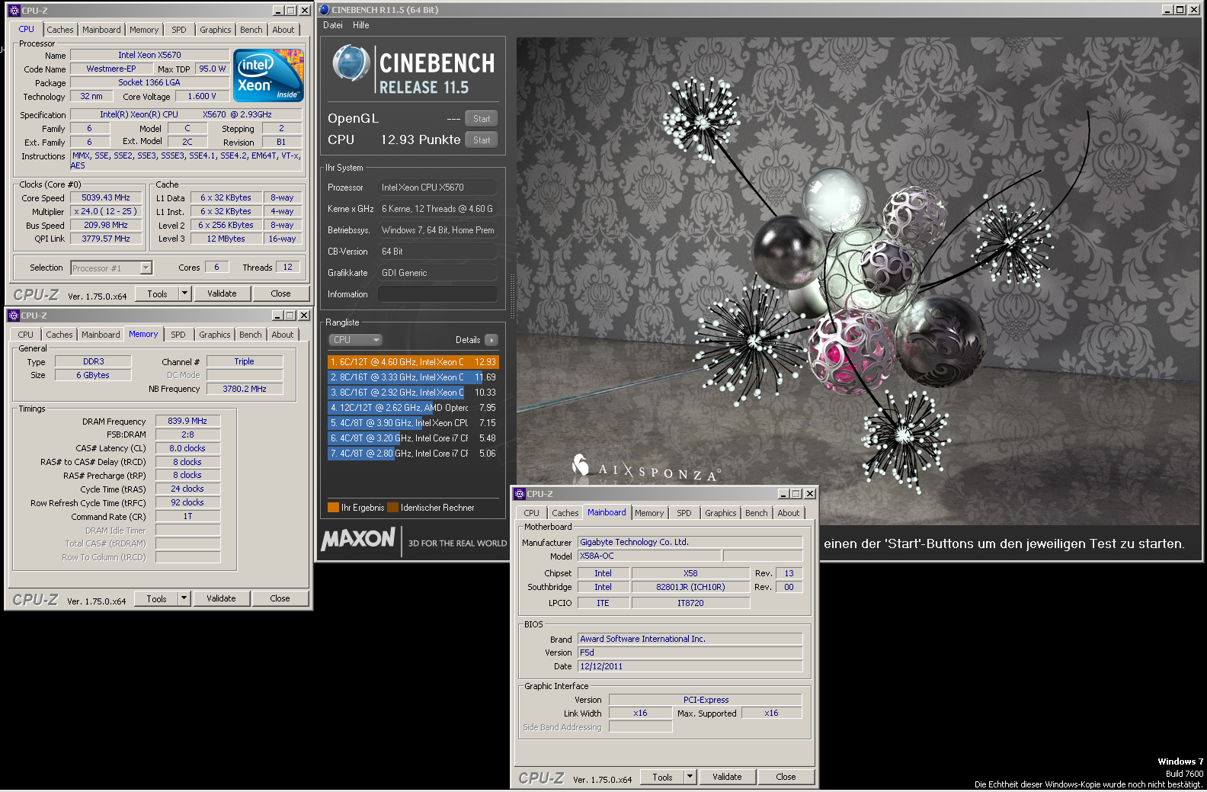Click the NB Frequency 3780.2 MHz value
Image resolution: width=1207 pixels, height=792 pixels.
pos(245,389)
